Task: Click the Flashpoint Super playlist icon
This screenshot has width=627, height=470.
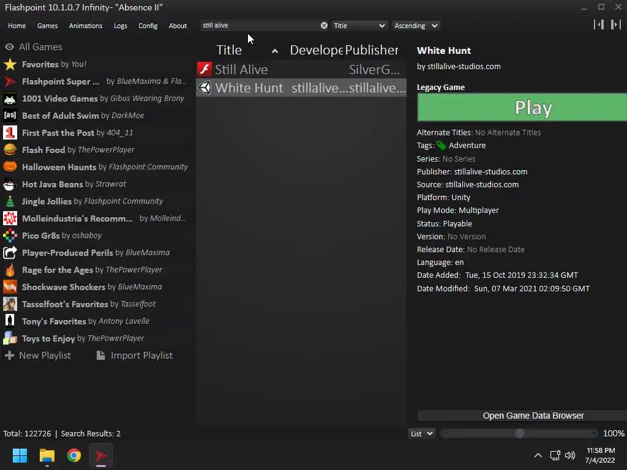Action: (10, 81)
